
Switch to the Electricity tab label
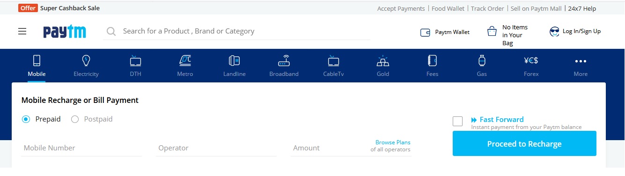pos(86,74)
